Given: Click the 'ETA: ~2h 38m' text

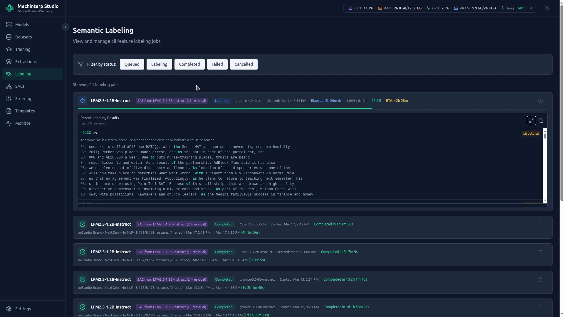Looking at the screenshot, I should (397, 101).
